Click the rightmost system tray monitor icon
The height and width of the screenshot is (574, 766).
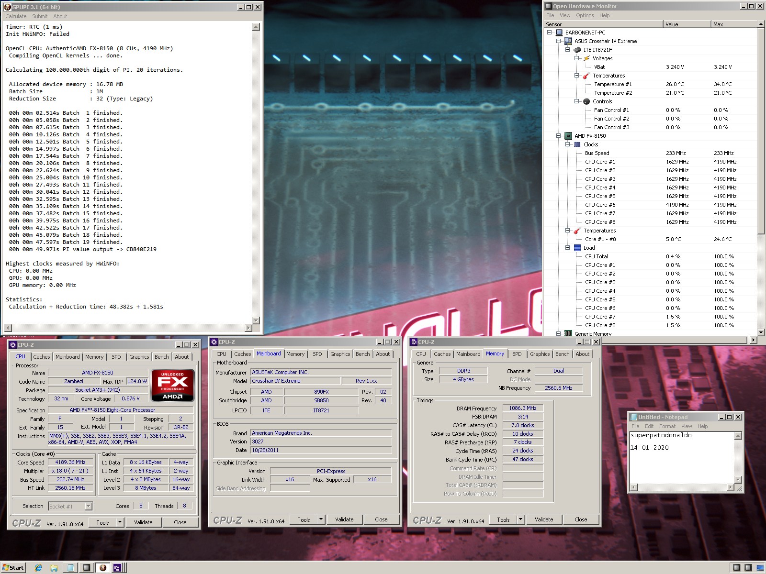(760, 568)
